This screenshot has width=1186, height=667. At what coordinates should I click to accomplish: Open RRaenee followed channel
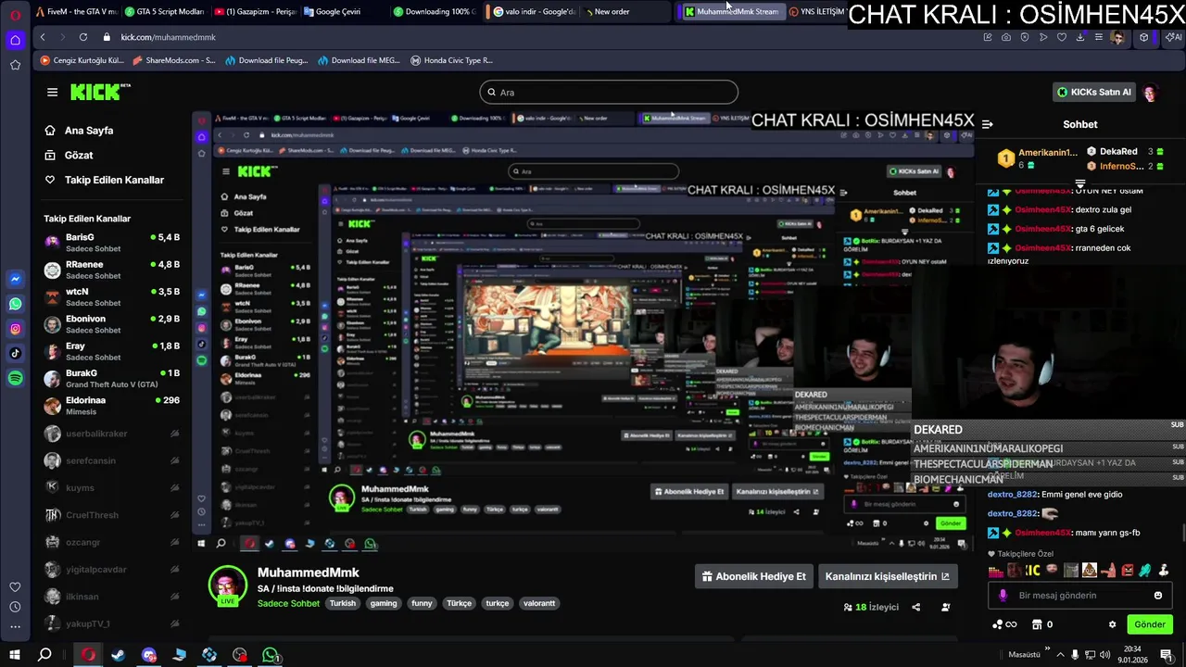pos(112,270)
